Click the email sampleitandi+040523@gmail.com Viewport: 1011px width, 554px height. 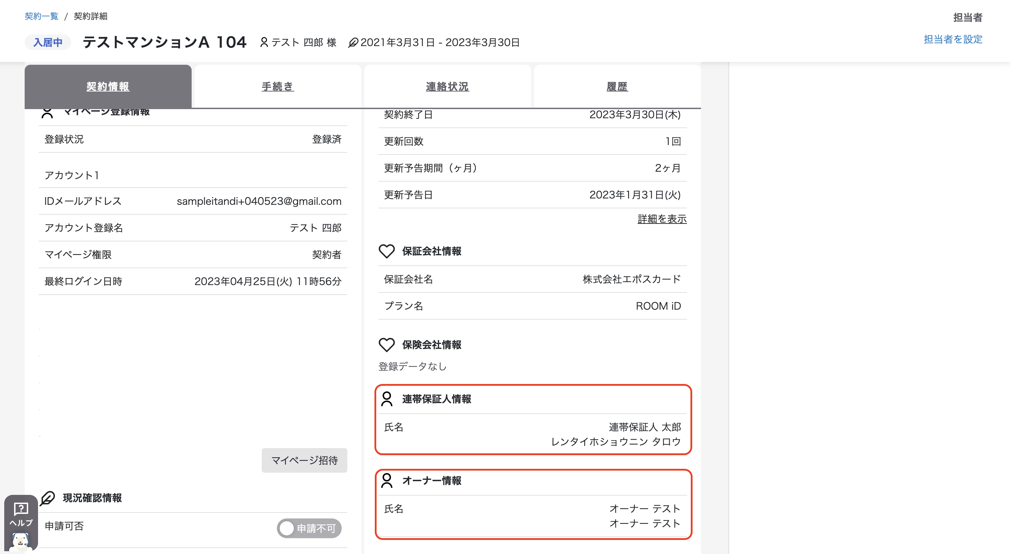(x=259, y=201)
